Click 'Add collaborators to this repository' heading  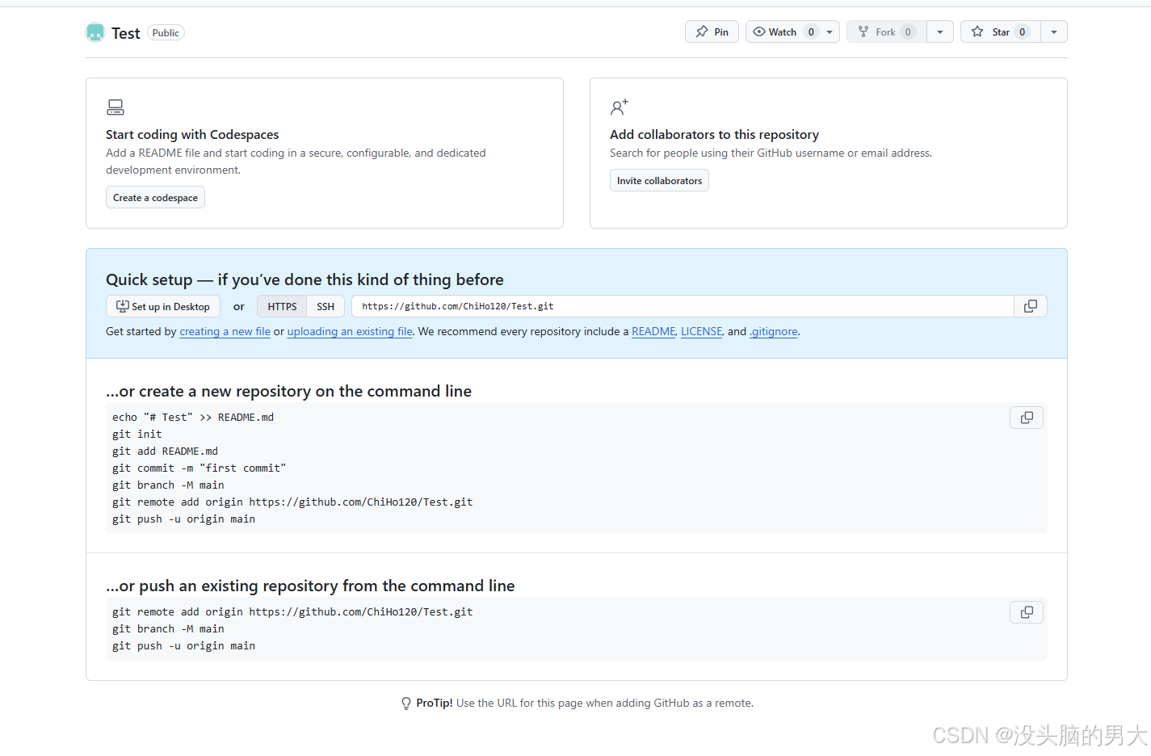(x=714, y=134)
